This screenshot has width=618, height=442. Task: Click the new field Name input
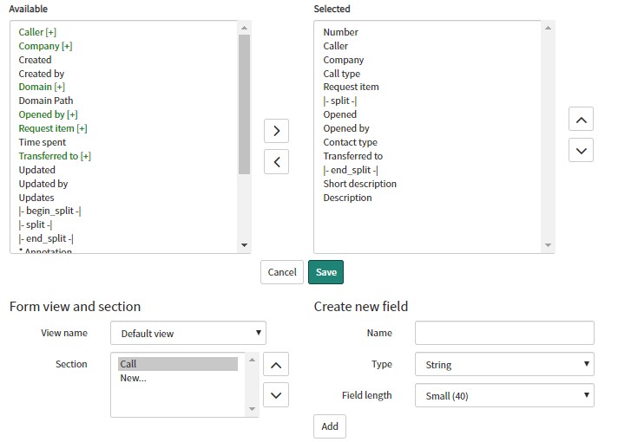coord(504,333)
